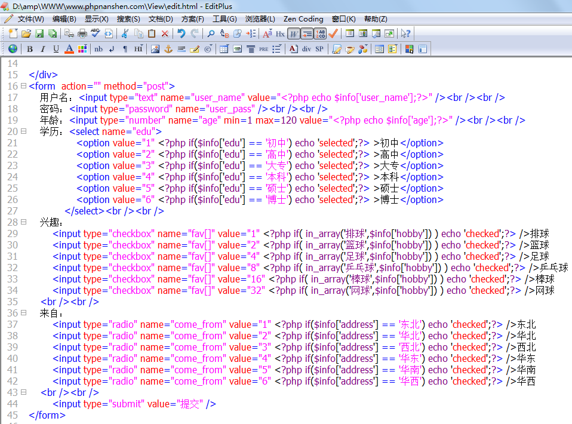572x424 pixels.
Task: Collapse the fold marker at line 36
Action: click(x=23, y=313)
